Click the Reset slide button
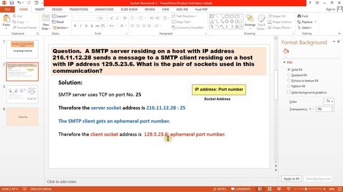This screenshot has width=343, height=192. pos(58,22)
